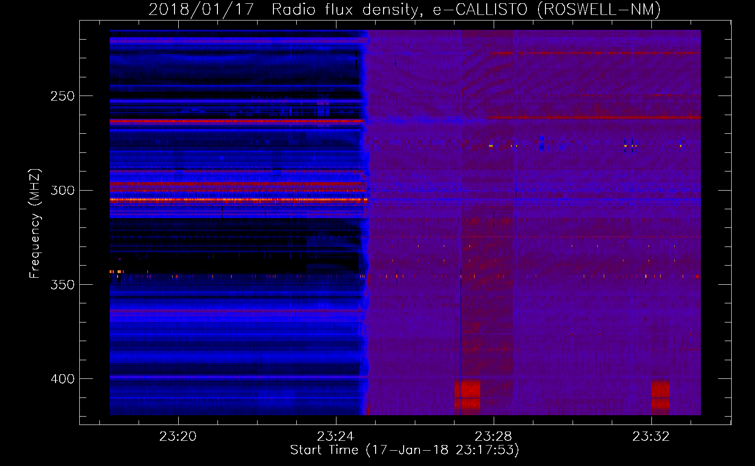Click the 'Start Time (17-Jan-18 23:17:53)' axis label

(405, 450)
